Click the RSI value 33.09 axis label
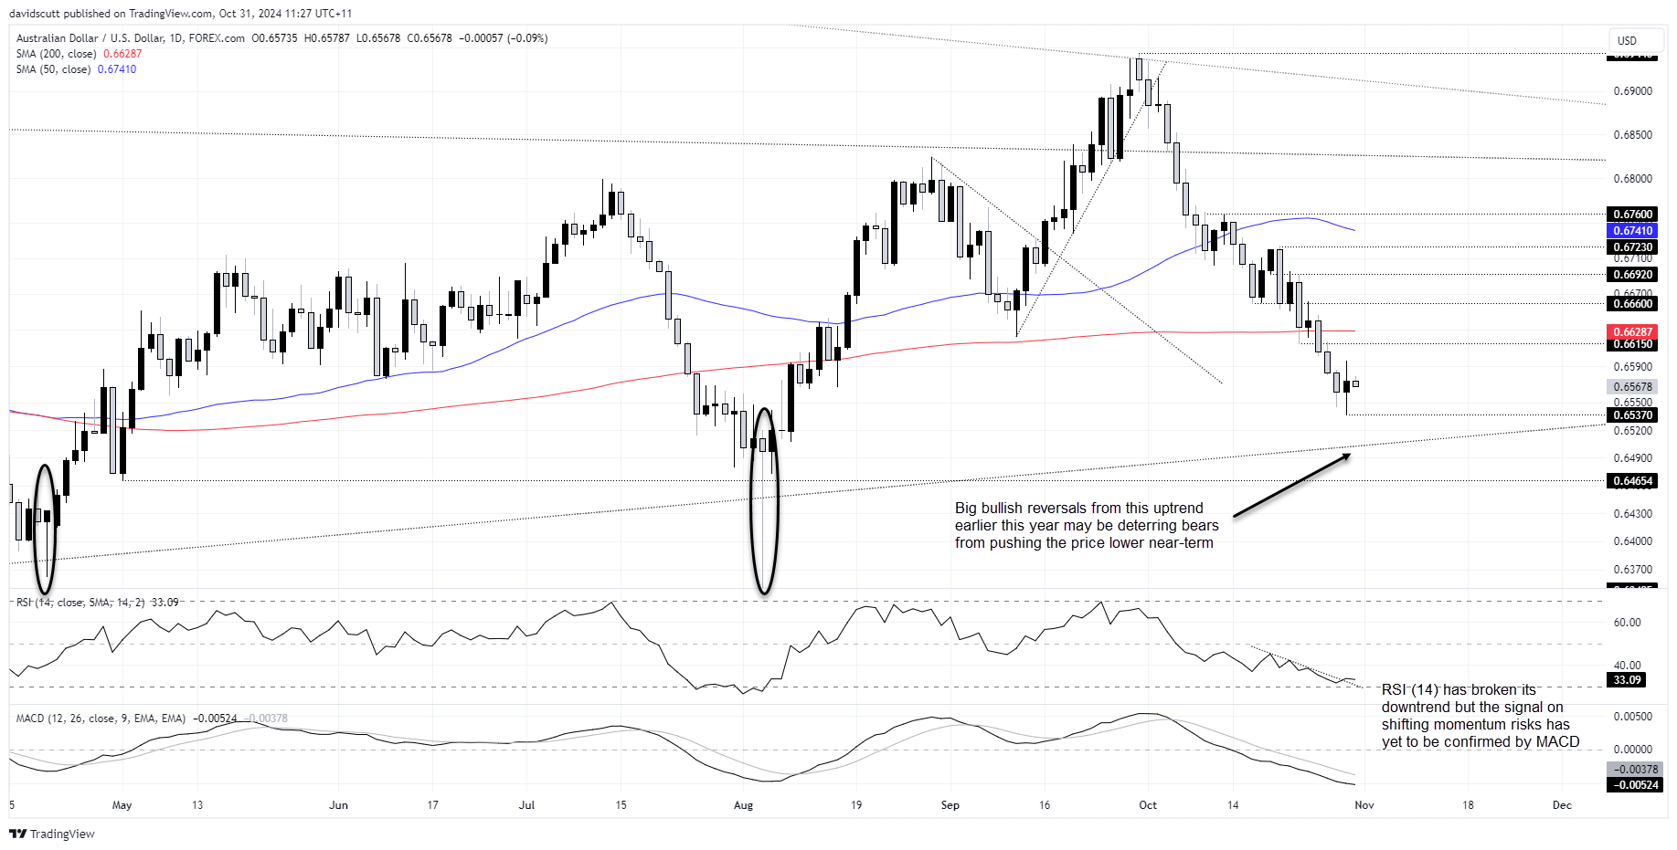 pyautogui.click(x=1627, y=680)
